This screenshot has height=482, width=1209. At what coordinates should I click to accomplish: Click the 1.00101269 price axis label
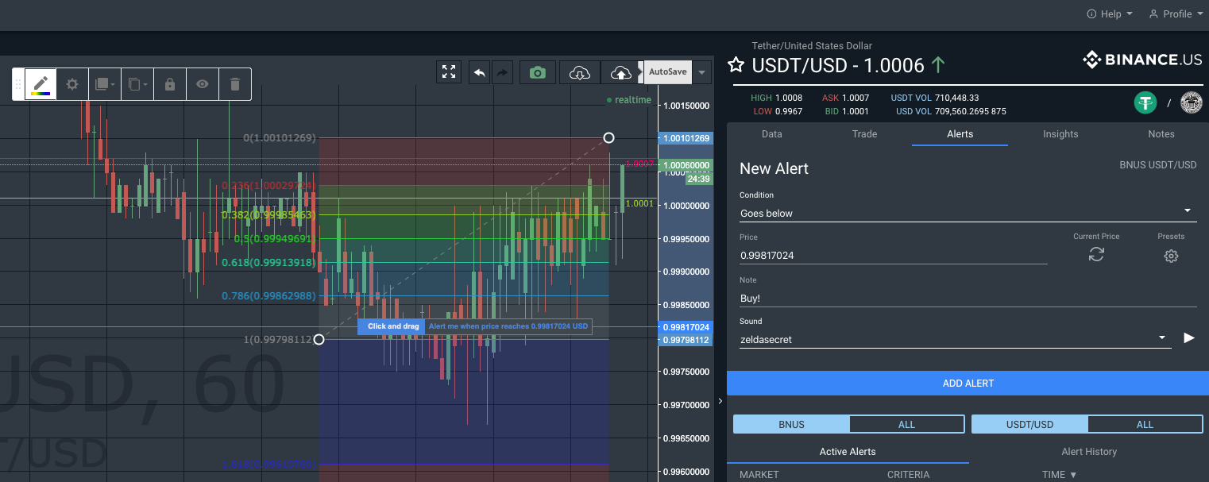(685, 138)
